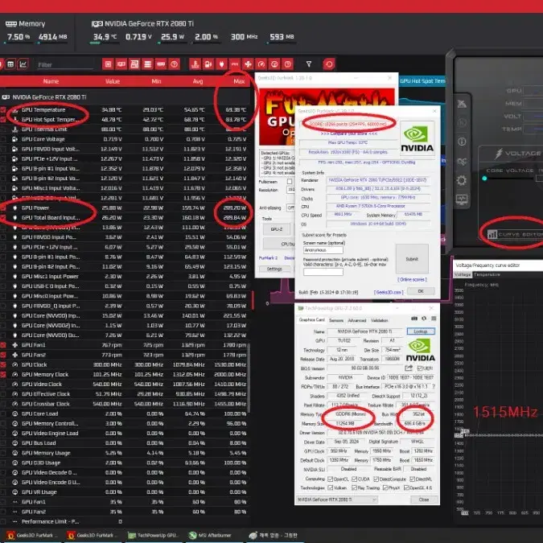Image resolution: width=543 pixels, height=543 pixels.
Task: Toggle the fan sensor type icon
Action: [248, 64]
